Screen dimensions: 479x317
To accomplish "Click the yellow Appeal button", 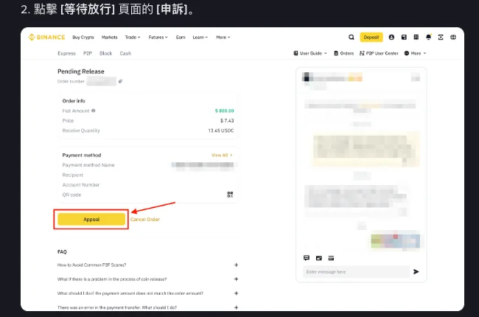I will click(91, 219).
